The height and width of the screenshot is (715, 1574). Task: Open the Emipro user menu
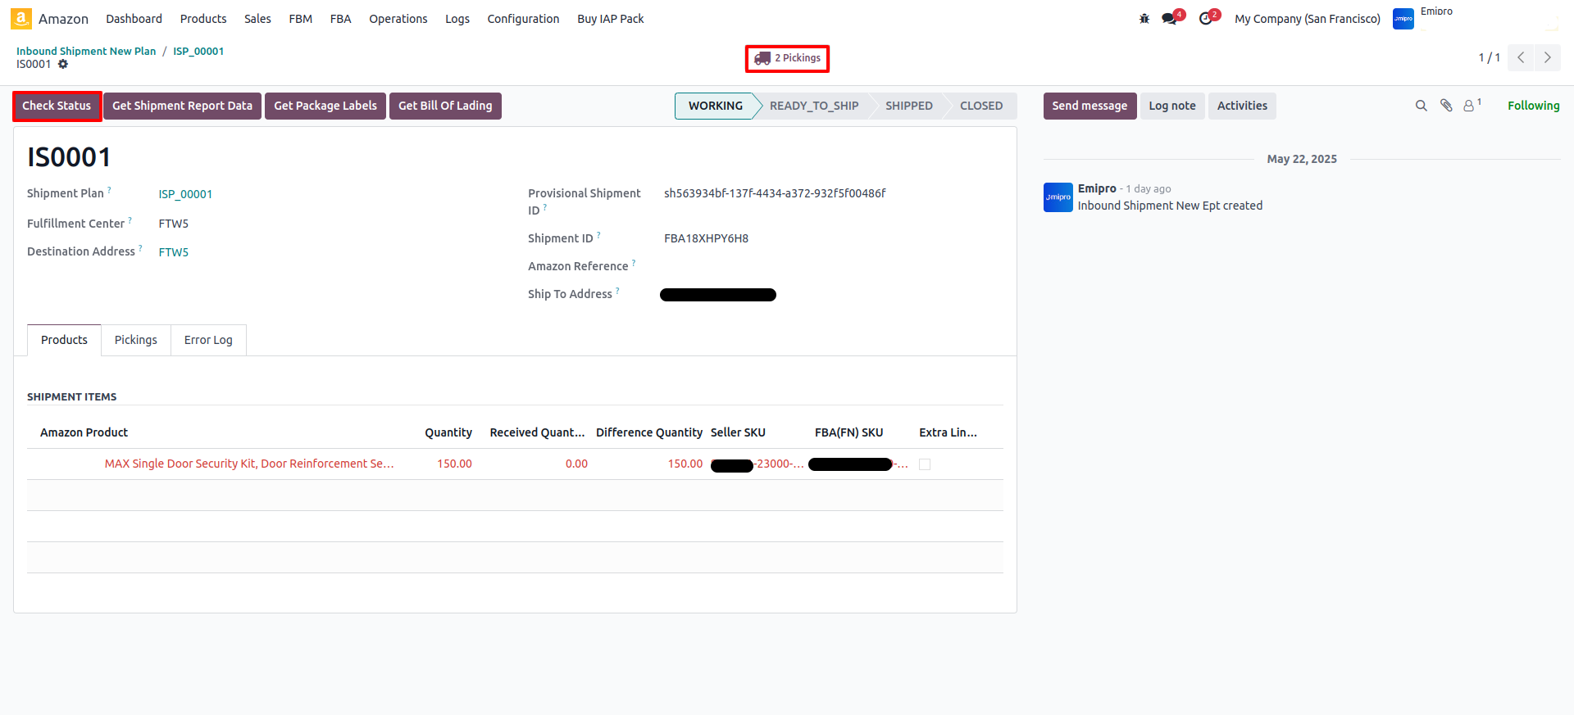1423,18
